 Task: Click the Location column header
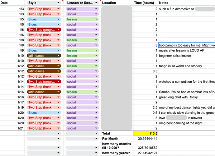[117, 3]
